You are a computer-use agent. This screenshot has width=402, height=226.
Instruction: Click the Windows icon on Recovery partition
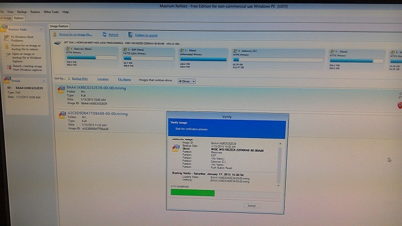[68, 49]
